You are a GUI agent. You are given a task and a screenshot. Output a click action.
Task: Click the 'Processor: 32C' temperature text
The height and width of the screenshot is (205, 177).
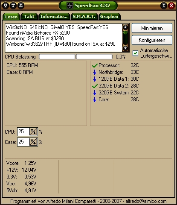(119, 65)
